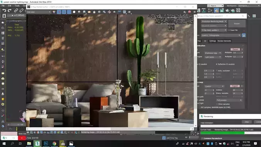The height and width of the screenshot is (147, 261).
Task: Click the Redo arrow in 3ds Max toolbar
Action: coord(10,10)
